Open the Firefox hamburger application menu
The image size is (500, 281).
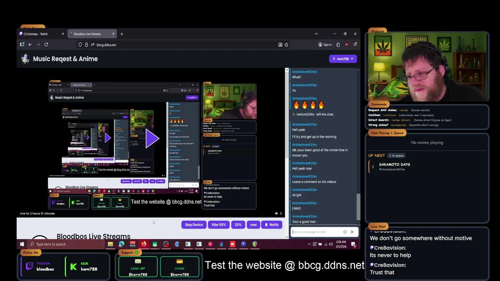pos(355,44)
